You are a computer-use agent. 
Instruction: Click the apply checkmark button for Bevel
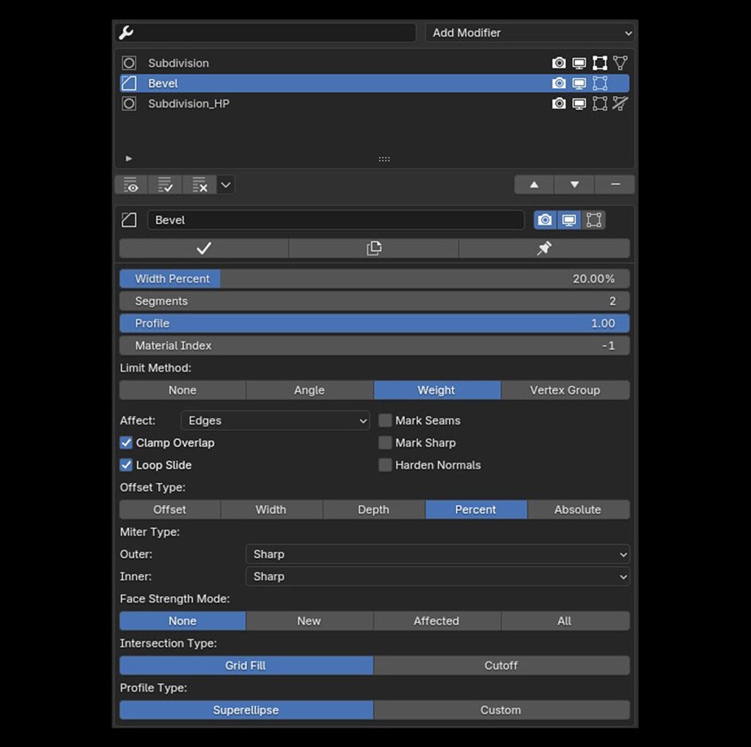204,249
